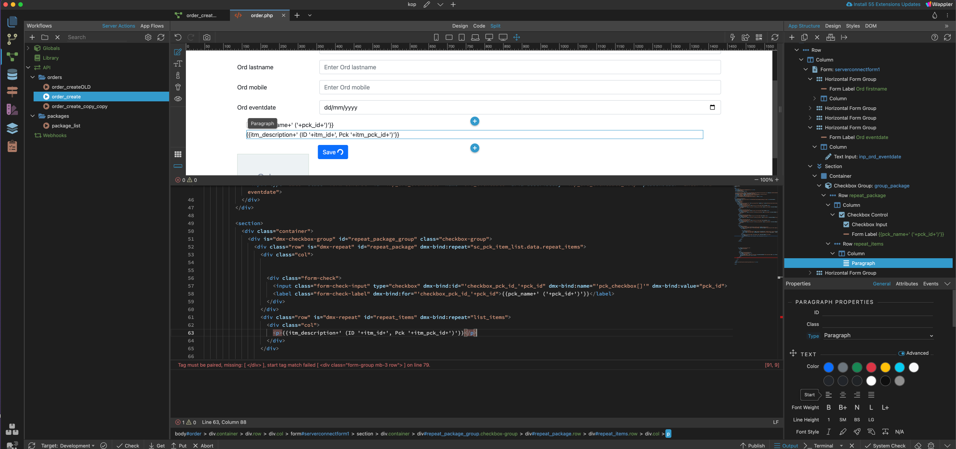956x449 pixels.
Task: Click the Check button in bottom bar
Action: pyautogui.click(x=128, y=446)
